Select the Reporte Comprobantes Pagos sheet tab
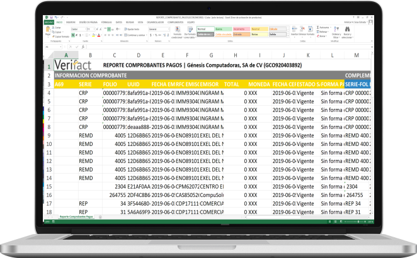Viewport: 417px width, 258px height. (x=76, y=217)
